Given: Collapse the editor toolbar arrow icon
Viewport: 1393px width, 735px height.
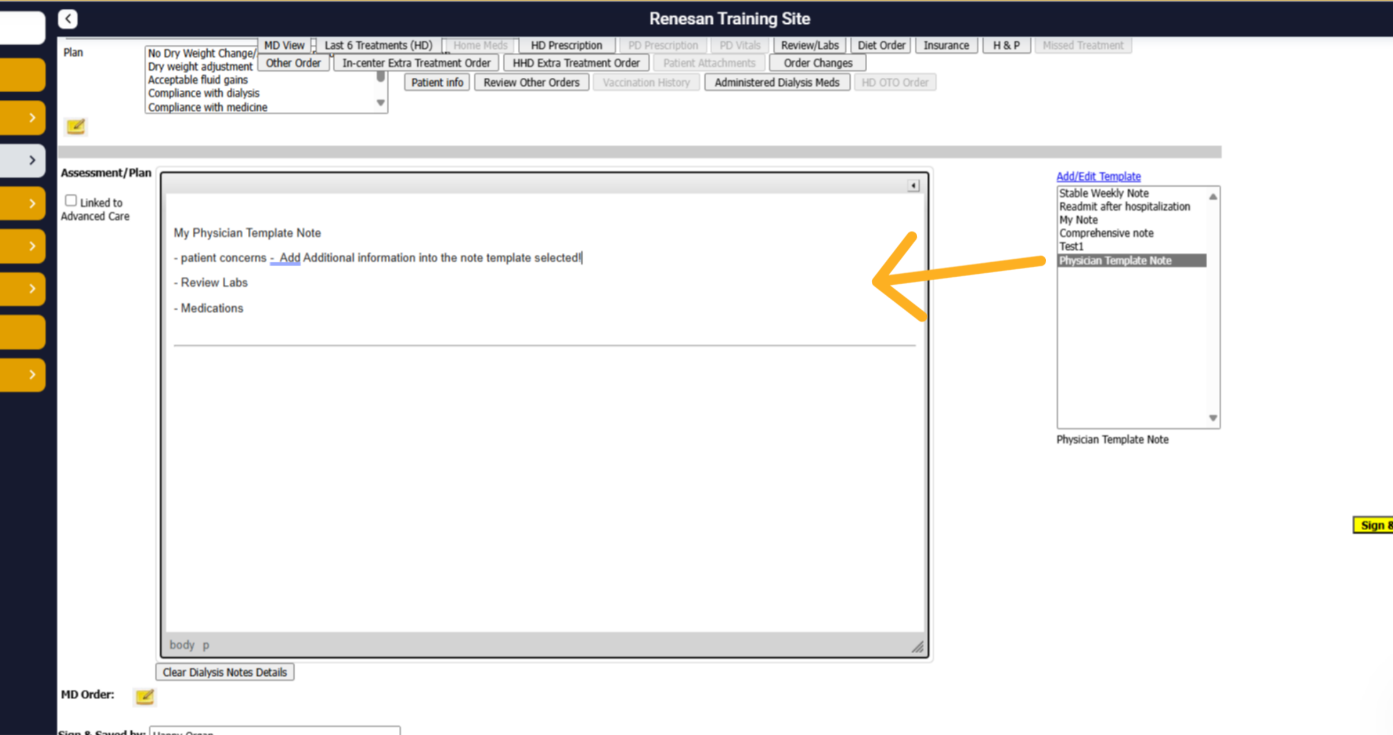Looking at the screenshot, I should point(913,186).
